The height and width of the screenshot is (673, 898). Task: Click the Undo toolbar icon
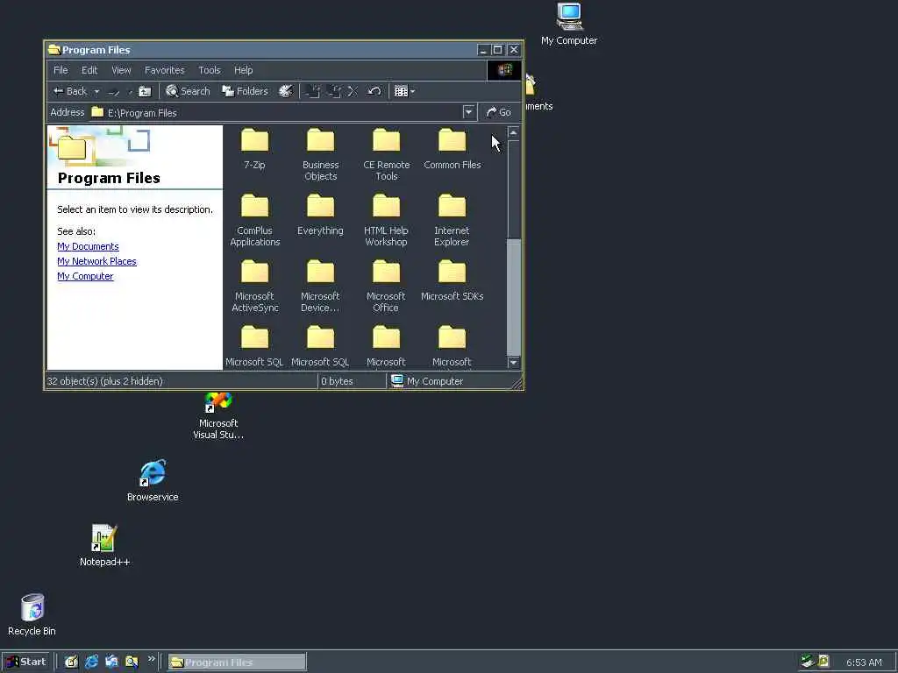pyautogui.click(x=374, y=91)
